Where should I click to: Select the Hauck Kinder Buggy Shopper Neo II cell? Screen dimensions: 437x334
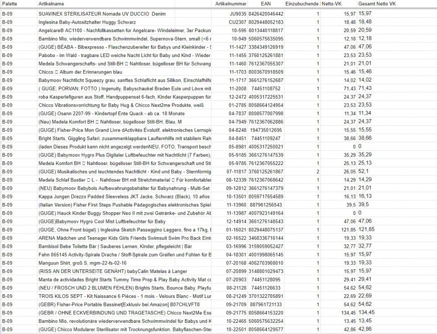point(124,213)
